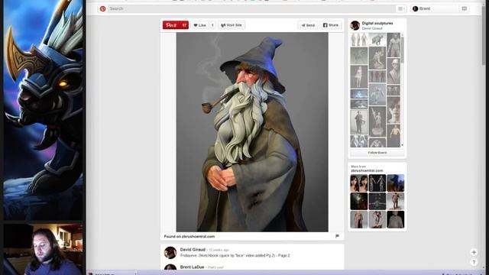Open the categories menu dropdown
The image size is (489, 275).
[401, 8]
